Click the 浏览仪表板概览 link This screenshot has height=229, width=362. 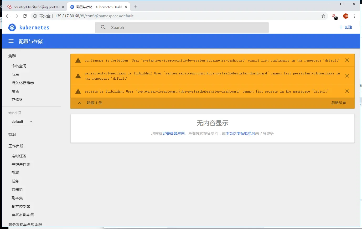click(240, 133)
